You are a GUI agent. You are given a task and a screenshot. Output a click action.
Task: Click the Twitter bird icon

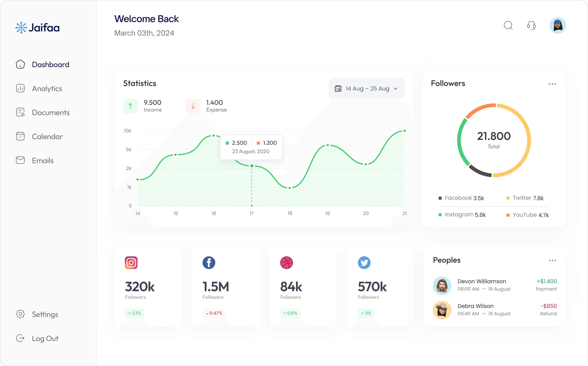coord(364,262)
